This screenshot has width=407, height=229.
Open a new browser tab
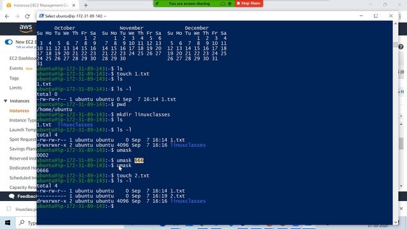coord(86,5)
